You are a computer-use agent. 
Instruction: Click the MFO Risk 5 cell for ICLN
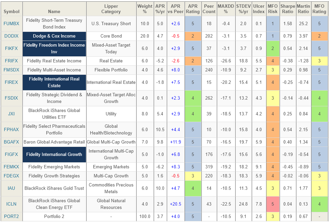(273, 204)
